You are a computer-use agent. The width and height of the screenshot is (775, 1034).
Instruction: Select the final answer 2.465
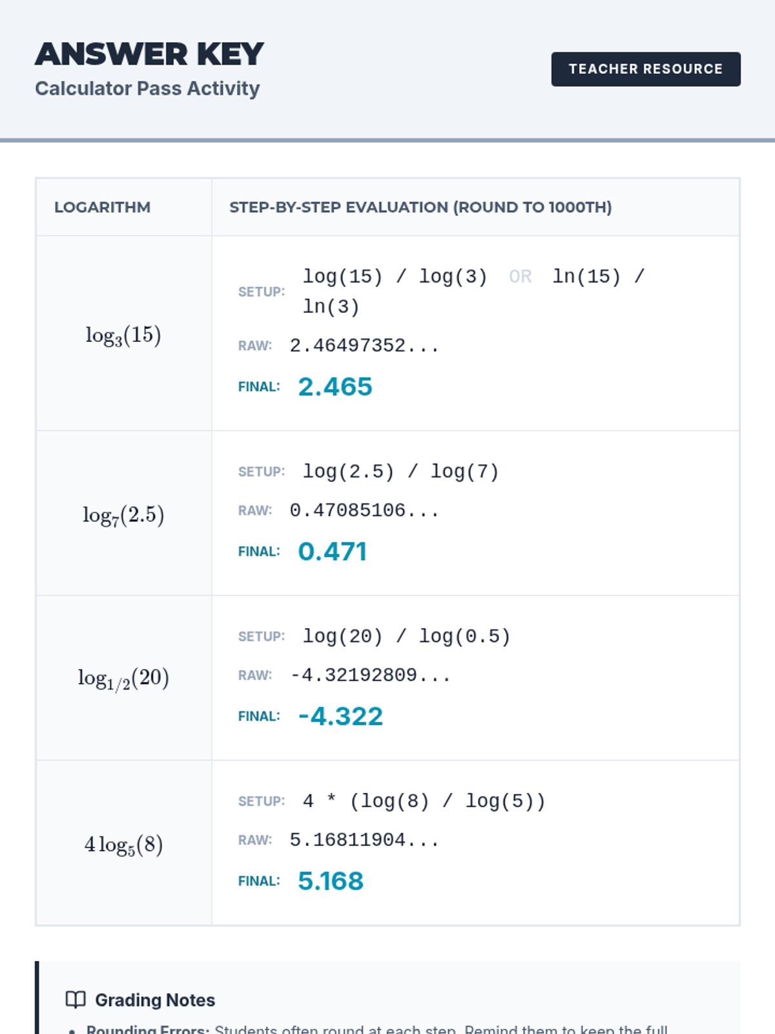(x=335, y=386)
